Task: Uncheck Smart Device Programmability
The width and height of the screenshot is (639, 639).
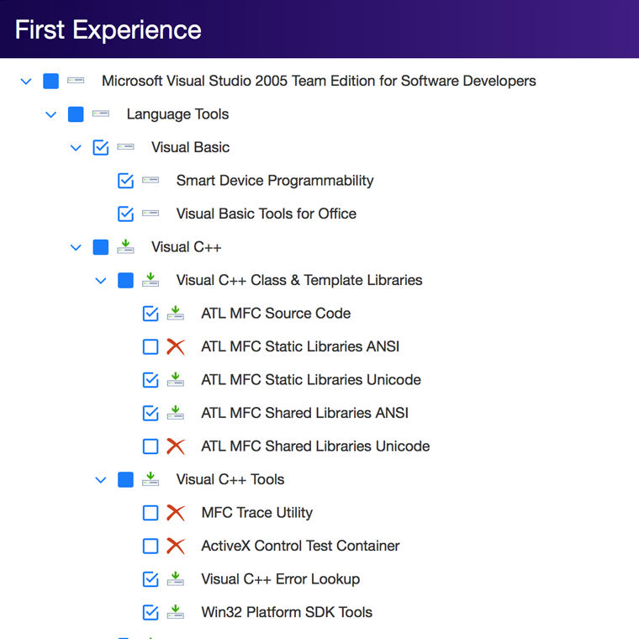Action: click(125, 181)
